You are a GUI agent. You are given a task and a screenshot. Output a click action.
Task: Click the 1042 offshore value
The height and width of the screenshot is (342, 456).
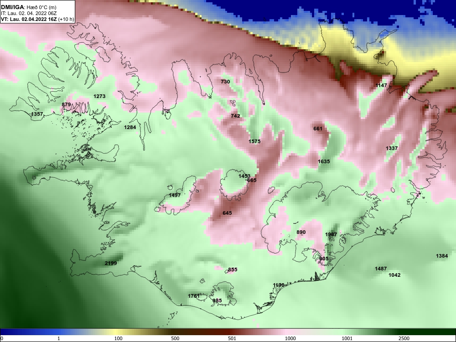(394, 275)
